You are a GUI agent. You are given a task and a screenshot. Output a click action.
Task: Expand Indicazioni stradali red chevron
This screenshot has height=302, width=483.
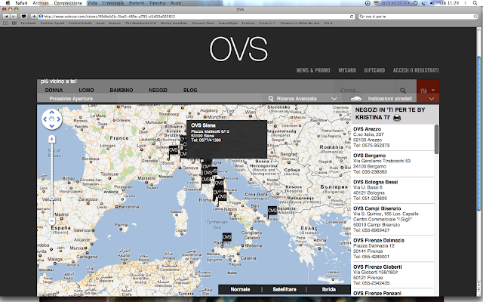432,99
